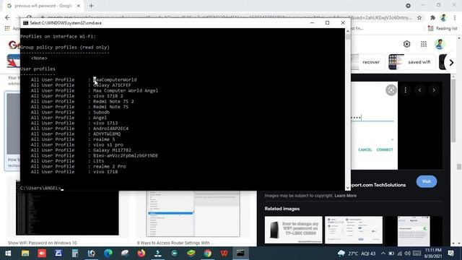The width and height of the screenshot is (462, 260).
Task: Open the rightmost related image thumbnail
Action: point(414,231)
